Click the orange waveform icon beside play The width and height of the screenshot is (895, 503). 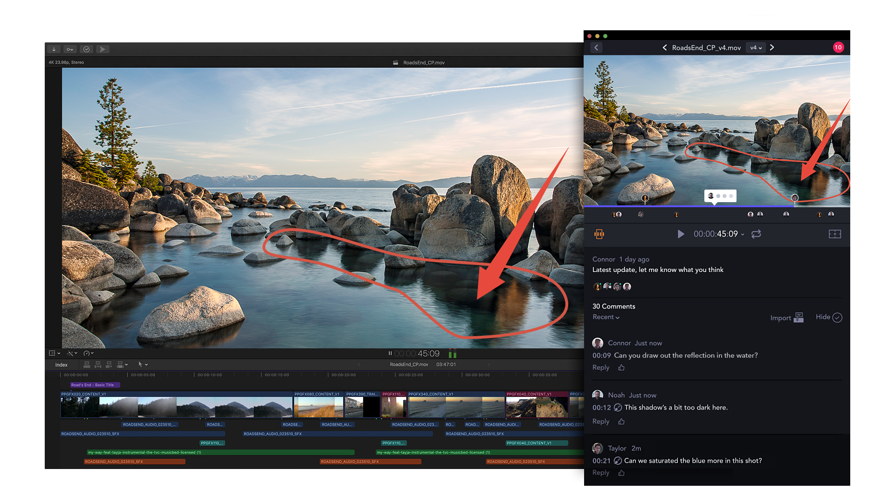pos(599,234)
